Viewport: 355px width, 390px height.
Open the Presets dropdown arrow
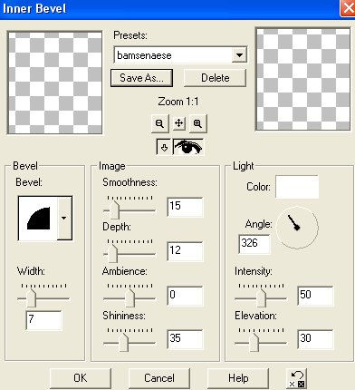[x=239, y=55]
